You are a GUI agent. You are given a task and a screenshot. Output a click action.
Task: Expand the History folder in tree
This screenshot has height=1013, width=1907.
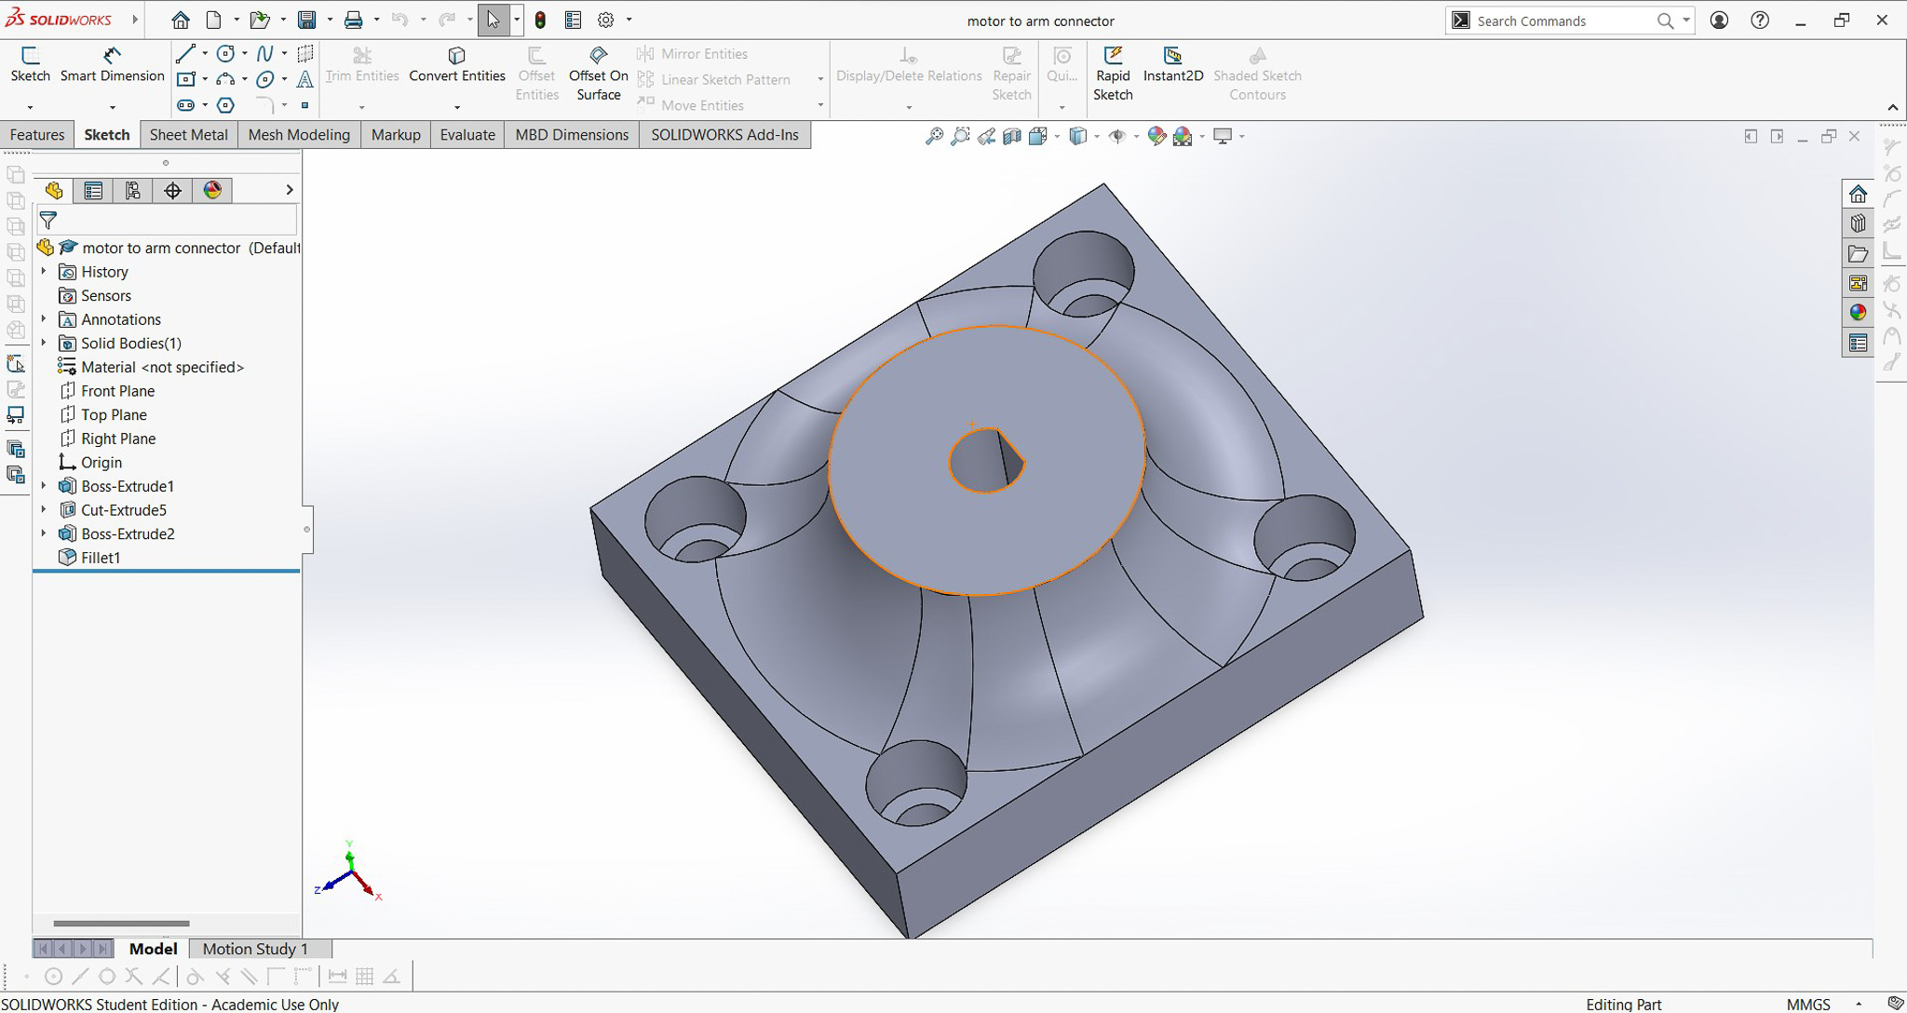[44, 271]
